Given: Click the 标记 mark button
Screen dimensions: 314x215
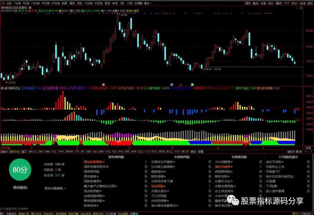Looking at the screenshot, I should pos(294,3).
